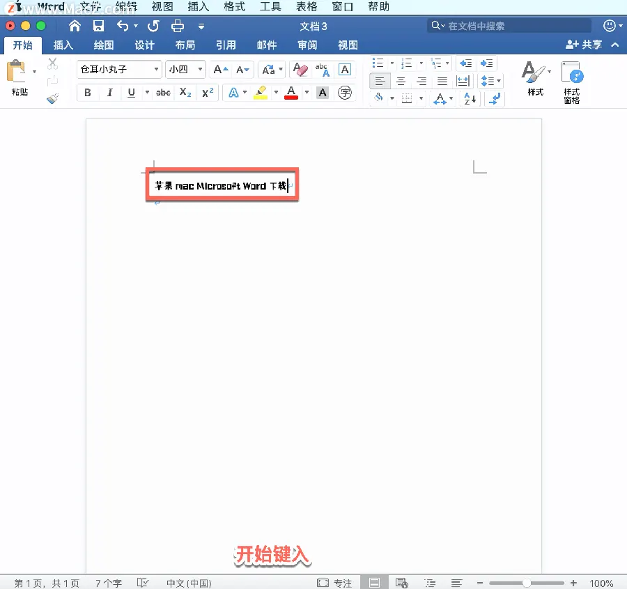The width and height of the screenshot is (627, 589).
Task: Show paragraph marks icon
Action: 495,98
